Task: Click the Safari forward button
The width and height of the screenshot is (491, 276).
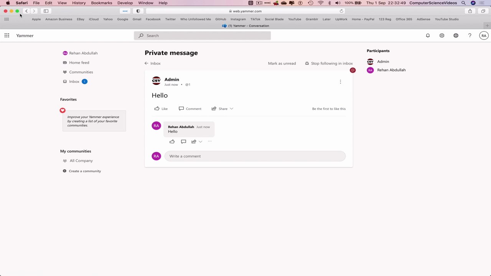Action: pyautogui.click(x=34, y=11)
